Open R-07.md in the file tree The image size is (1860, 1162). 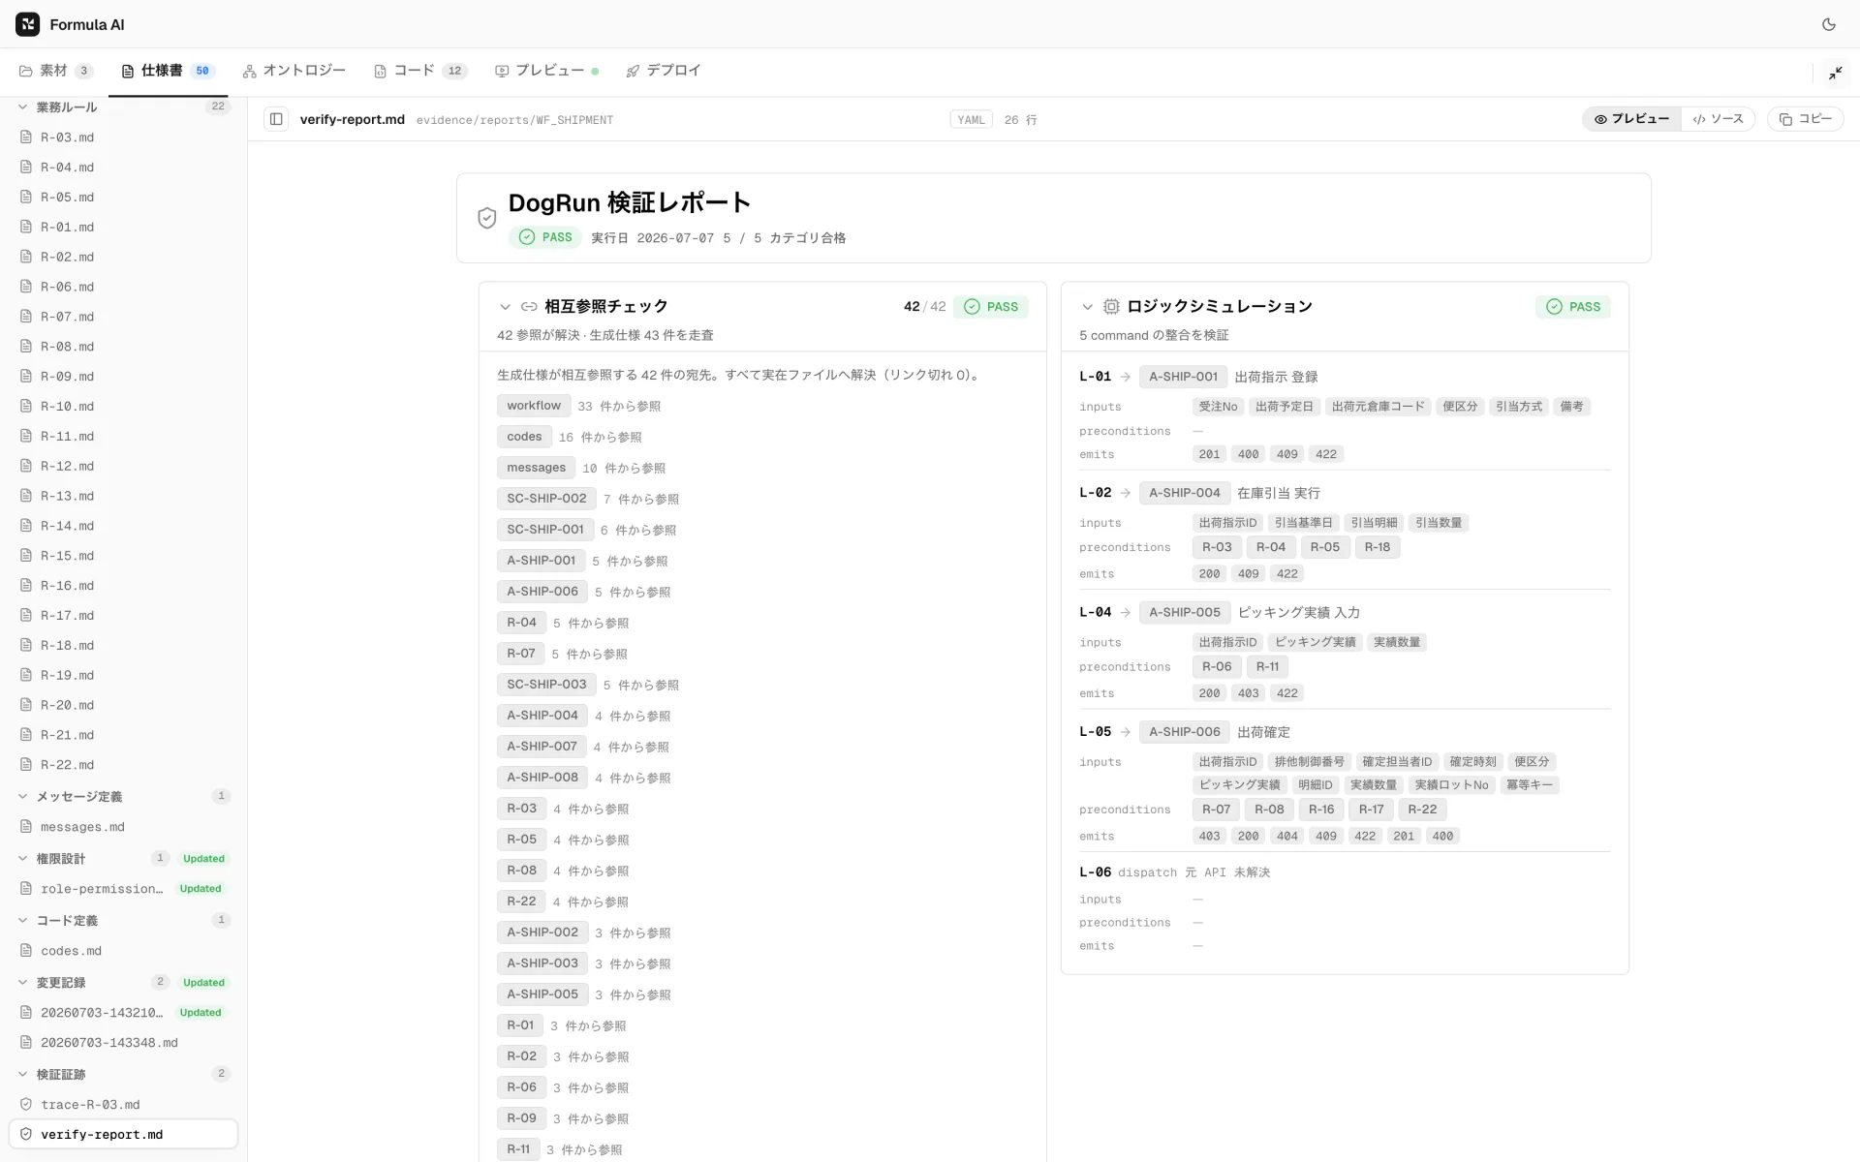pyautogui.click(x=123, y=317)
